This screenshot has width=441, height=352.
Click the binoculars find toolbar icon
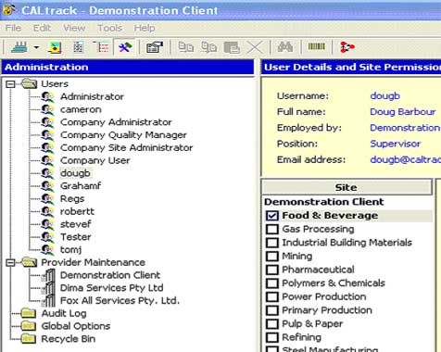(x=284, y=47)
